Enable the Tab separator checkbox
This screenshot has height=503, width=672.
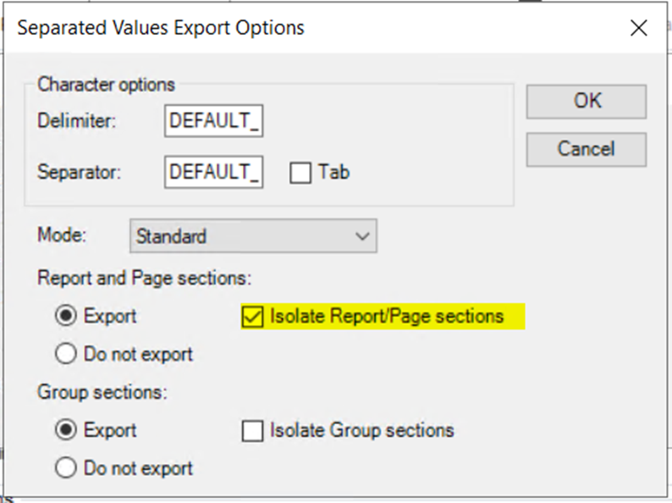click(300, 173)
